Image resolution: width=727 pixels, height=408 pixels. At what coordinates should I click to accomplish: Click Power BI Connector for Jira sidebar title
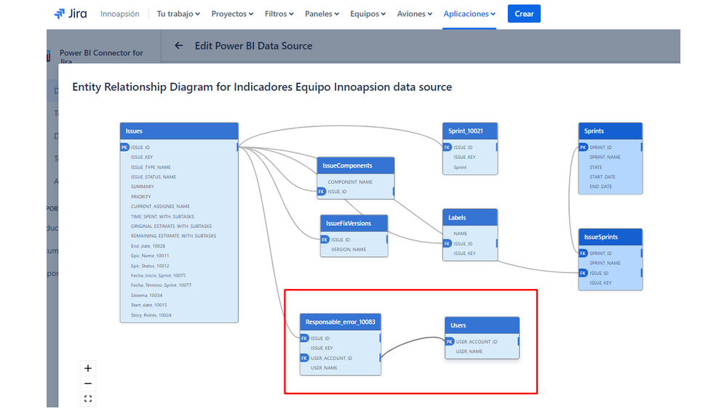point(101,57)
